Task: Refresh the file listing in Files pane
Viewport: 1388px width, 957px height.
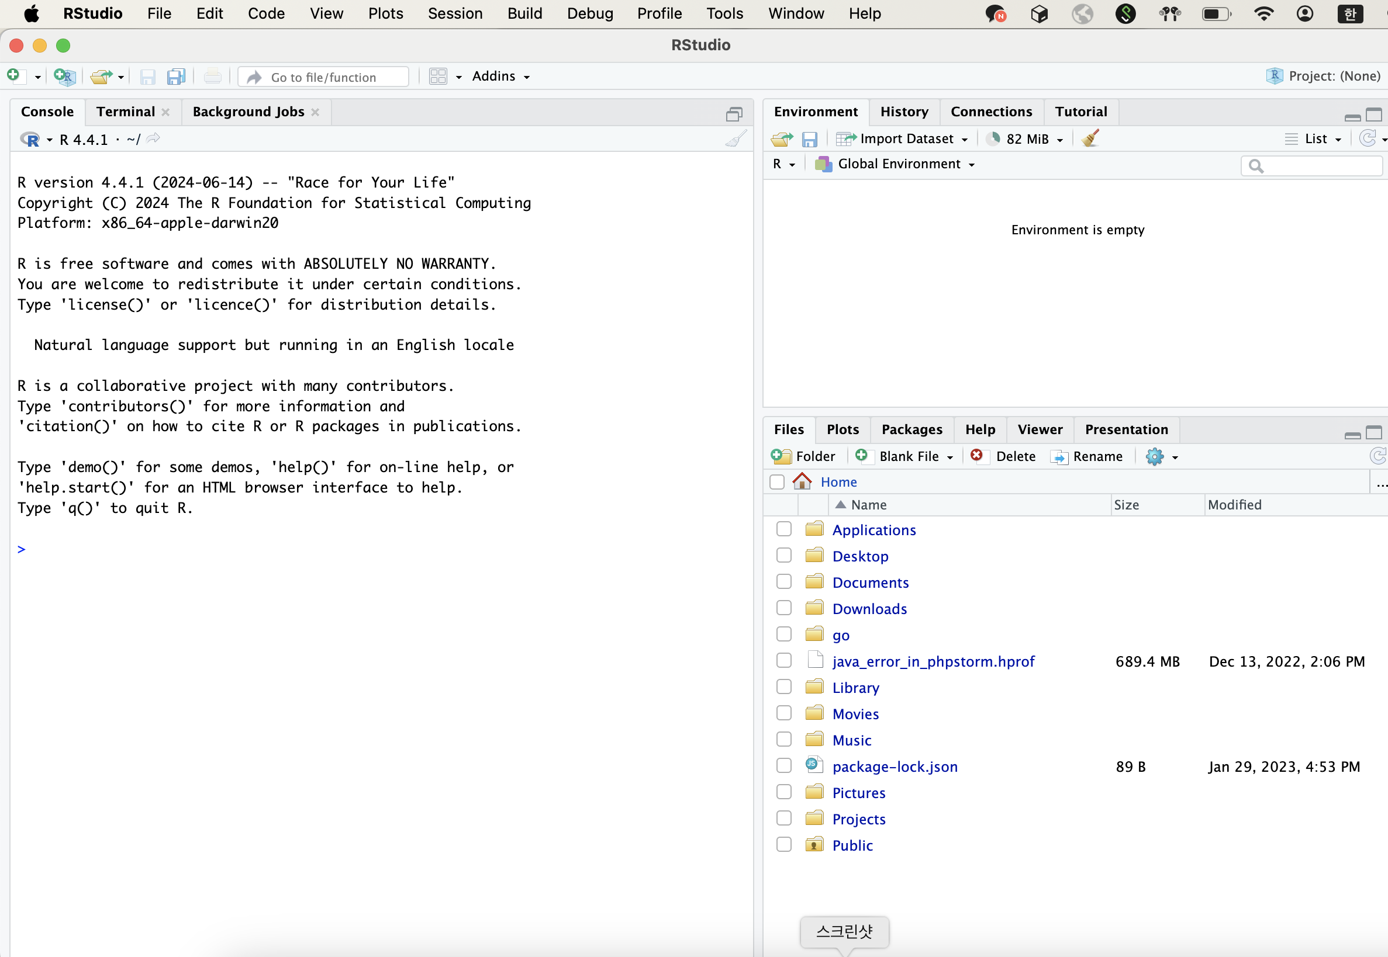Action: click(1378, 456)
